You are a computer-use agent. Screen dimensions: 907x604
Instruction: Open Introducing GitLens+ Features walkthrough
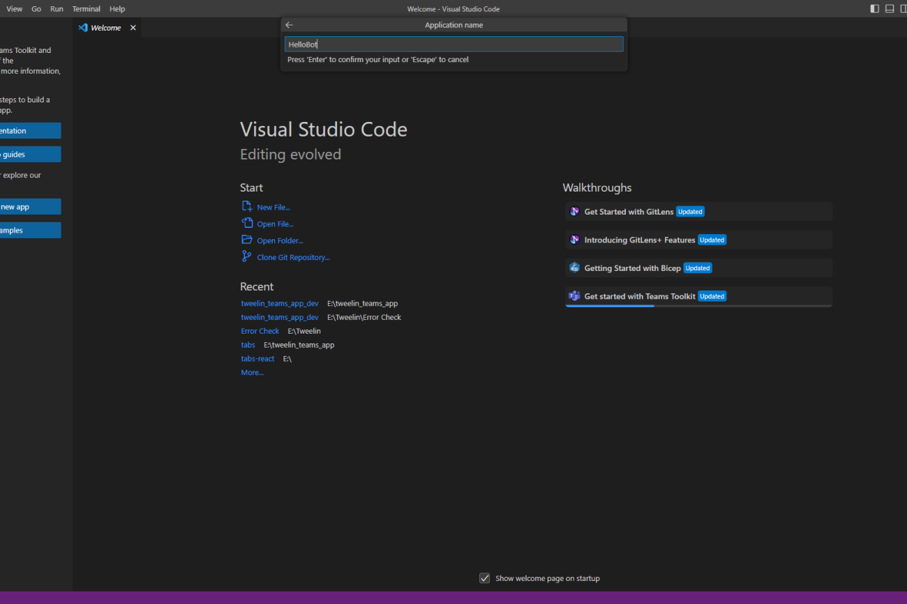coord(699,240)
